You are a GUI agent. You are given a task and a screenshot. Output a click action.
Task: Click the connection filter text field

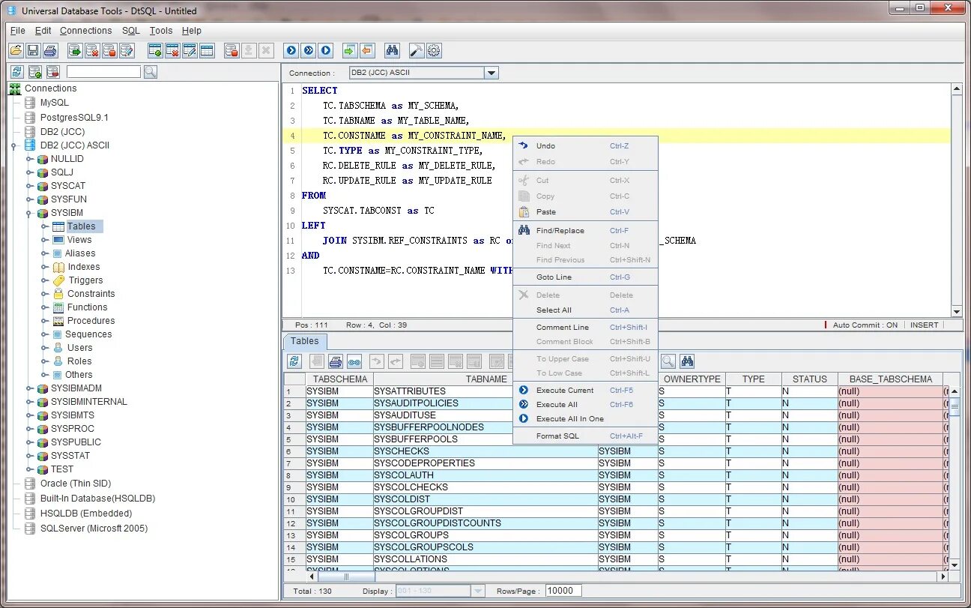coord(103,72)
